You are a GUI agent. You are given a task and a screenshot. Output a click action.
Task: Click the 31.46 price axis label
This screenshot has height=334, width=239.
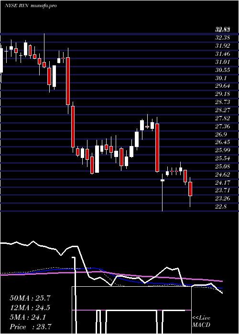[x=222, y=54]
